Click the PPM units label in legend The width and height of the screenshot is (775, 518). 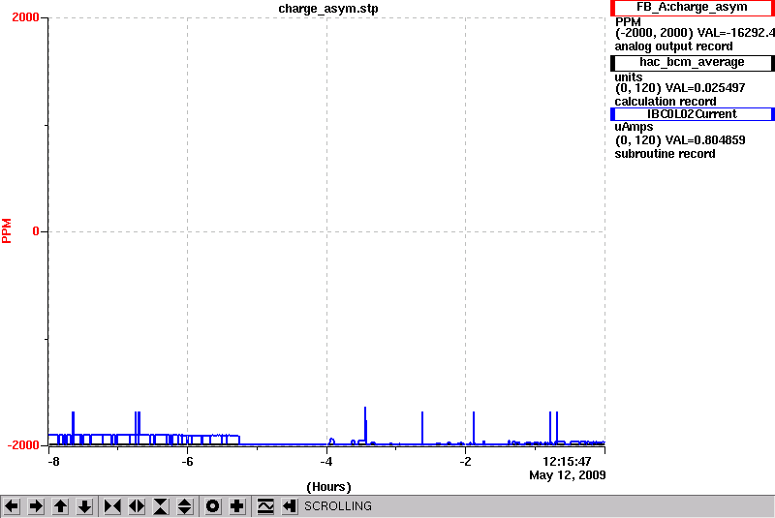[628, 22]
